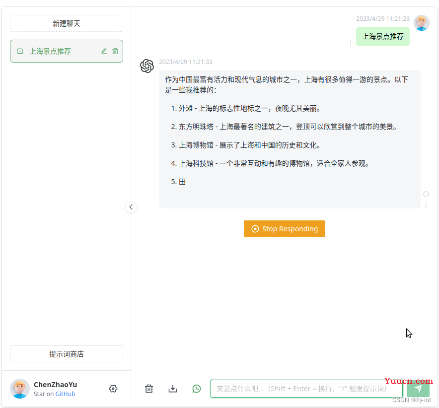The image size is (439, 408).
Task: Click list item 2 about 东方明珠塔
Action: pyautogui.click(x=284, y=127)
